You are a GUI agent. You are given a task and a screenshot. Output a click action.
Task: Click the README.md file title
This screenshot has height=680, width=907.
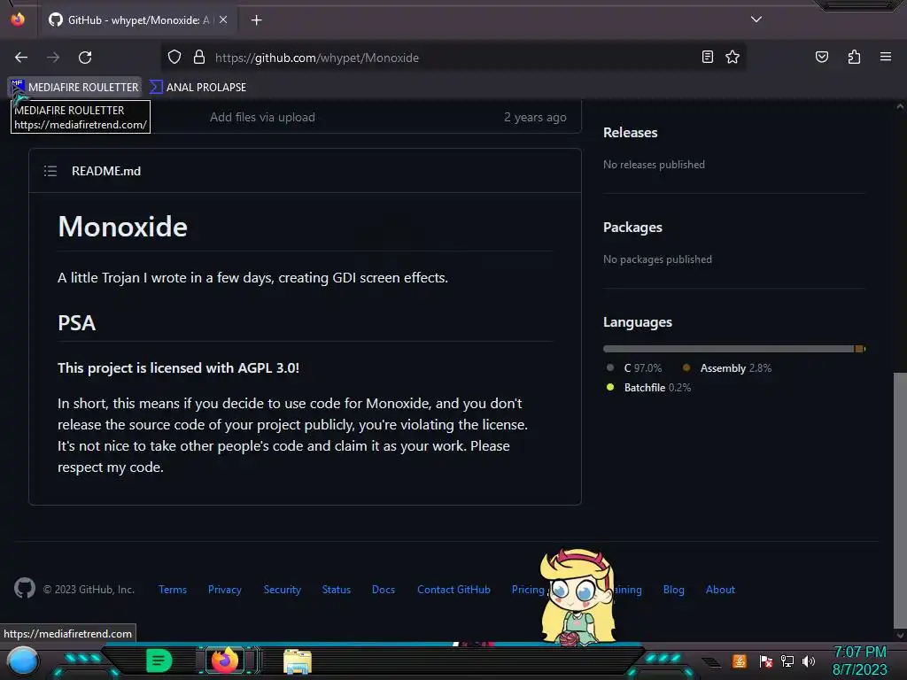point(106,171)
